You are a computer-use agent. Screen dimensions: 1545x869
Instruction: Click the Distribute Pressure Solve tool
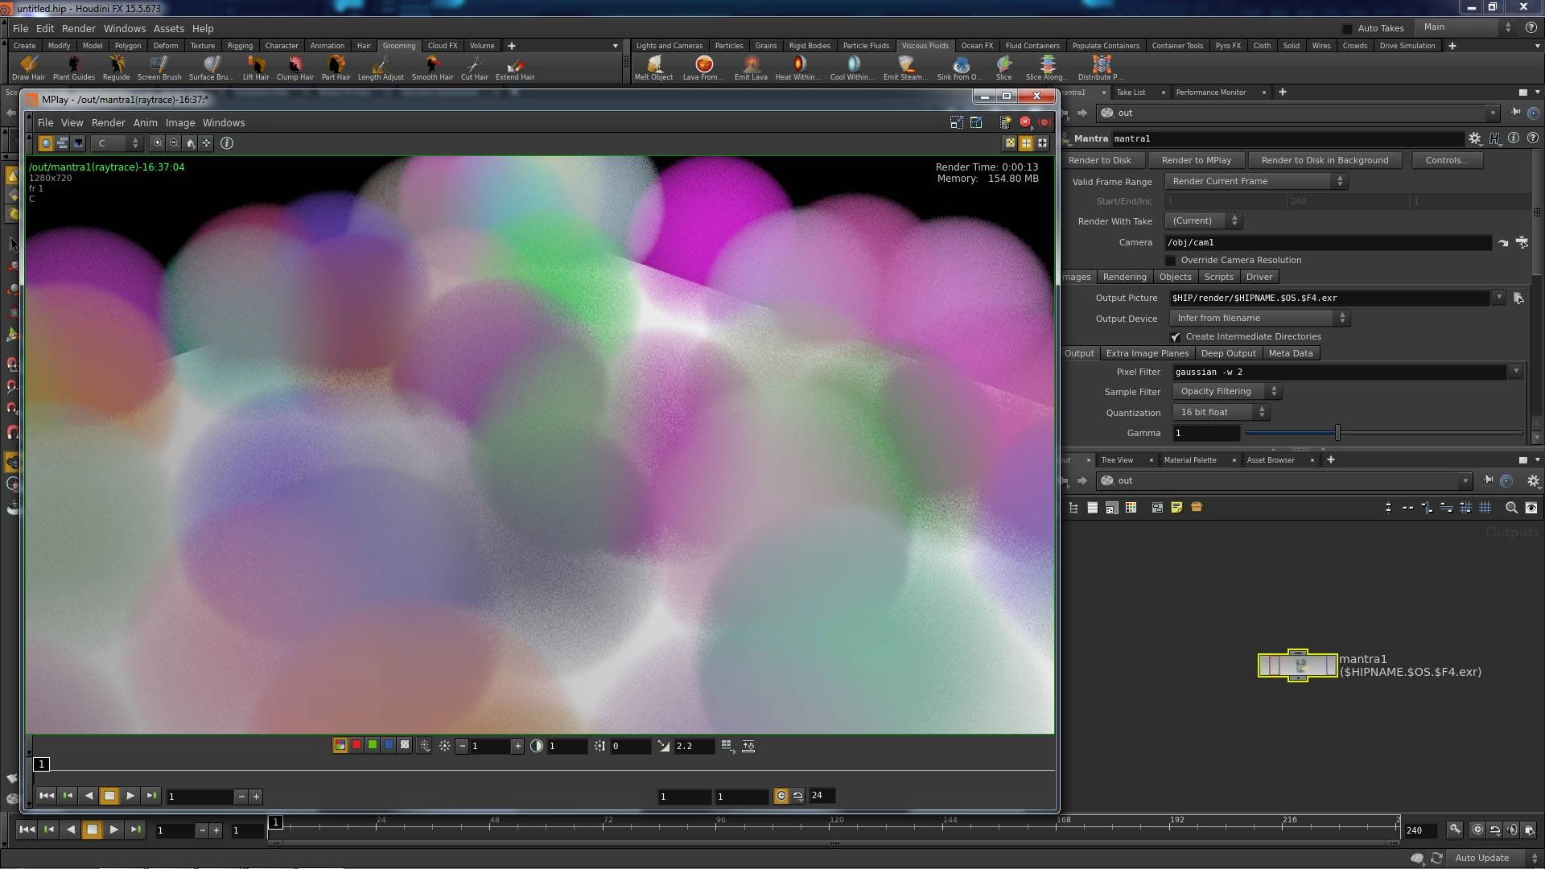coord(1100,68)
